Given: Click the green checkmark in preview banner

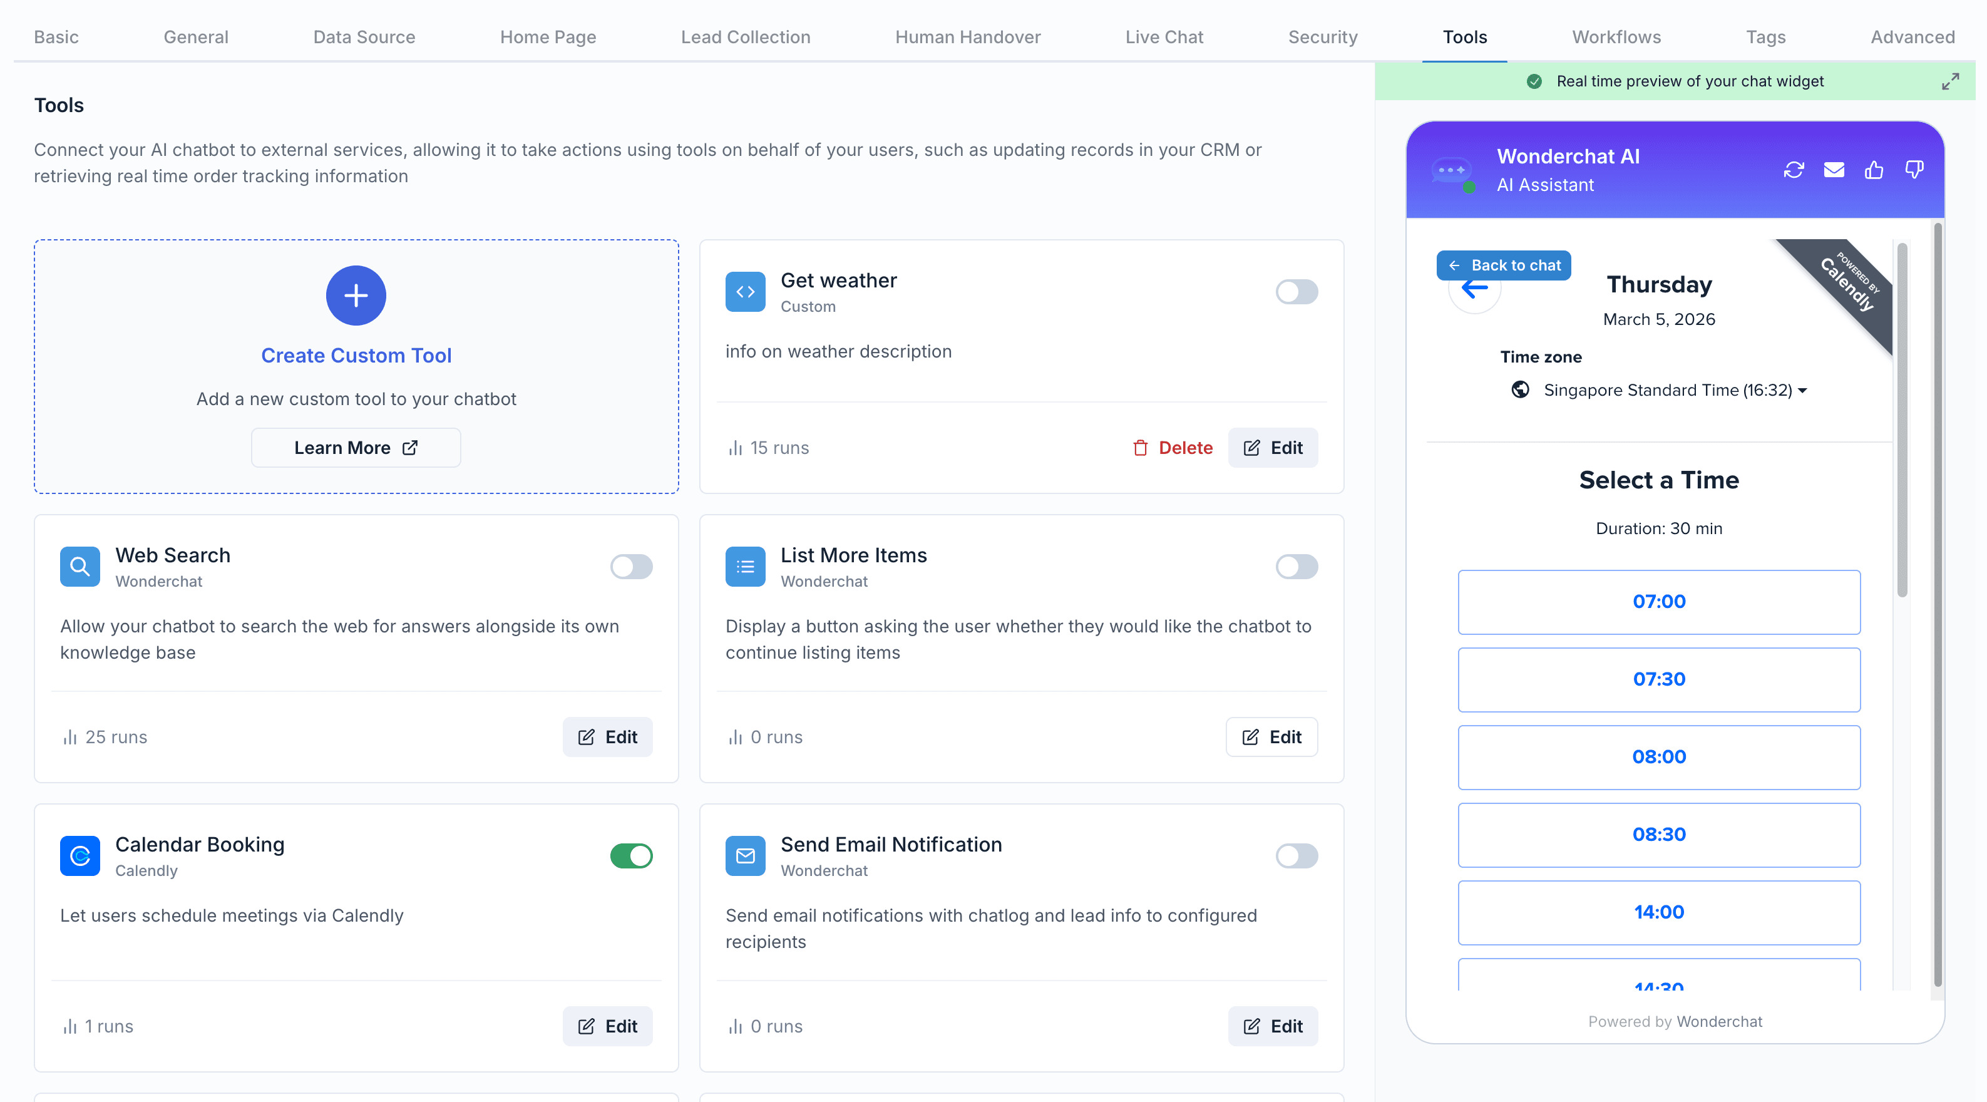Looking at the screenshot, I should point(1534,81).
